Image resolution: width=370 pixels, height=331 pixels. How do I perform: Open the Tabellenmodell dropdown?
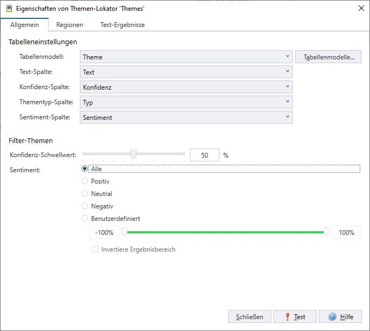[186, 57]
